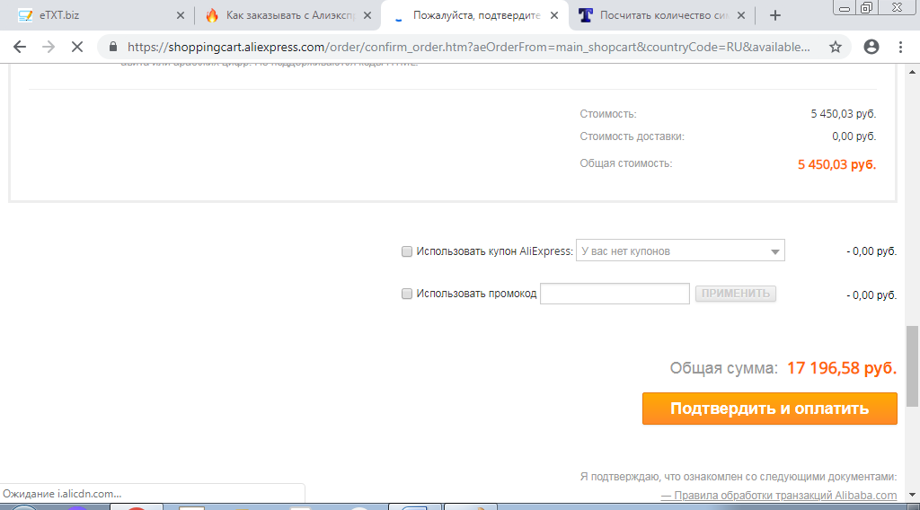Open Chrome three-dot menu

[900, 47]
